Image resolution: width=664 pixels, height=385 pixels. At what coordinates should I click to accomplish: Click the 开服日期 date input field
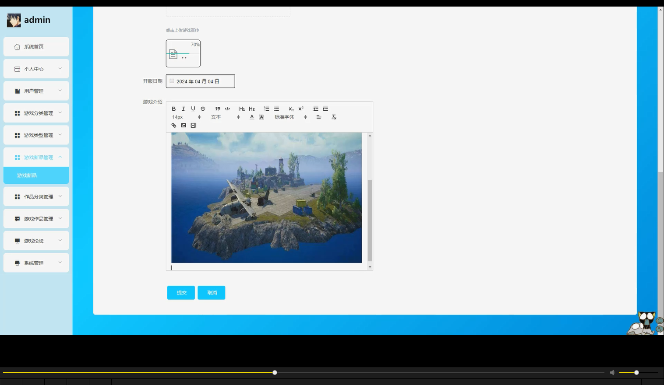point(201,81)
